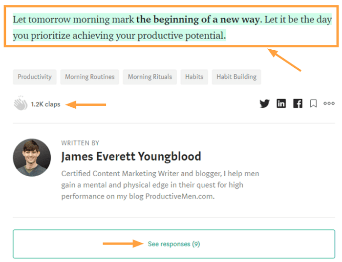Open James Everett Youngblood's profile photo
Screen dimensions: 342x262
tap(32, 157)
